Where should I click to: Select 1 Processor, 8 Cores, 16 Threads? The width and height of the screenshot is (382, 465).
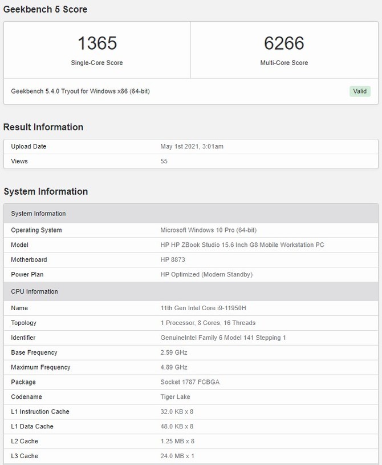[208, 323]
